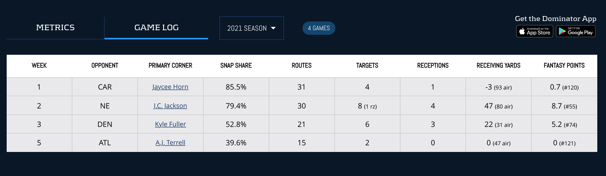Click the Receiving Yards column header
606x176 pixels.
click(x=498, y=65)
